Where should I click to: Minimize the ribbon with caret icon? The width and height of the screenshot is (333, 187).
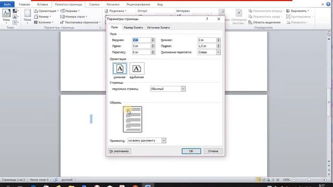[x=323, y=4]
